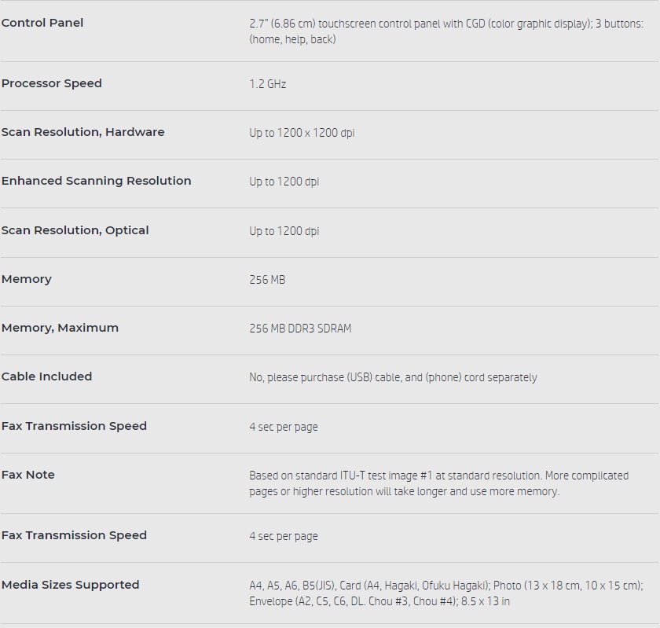Select the 256 MB value beside Memory
The image size is (660, 628).
(x=267, y=280)
